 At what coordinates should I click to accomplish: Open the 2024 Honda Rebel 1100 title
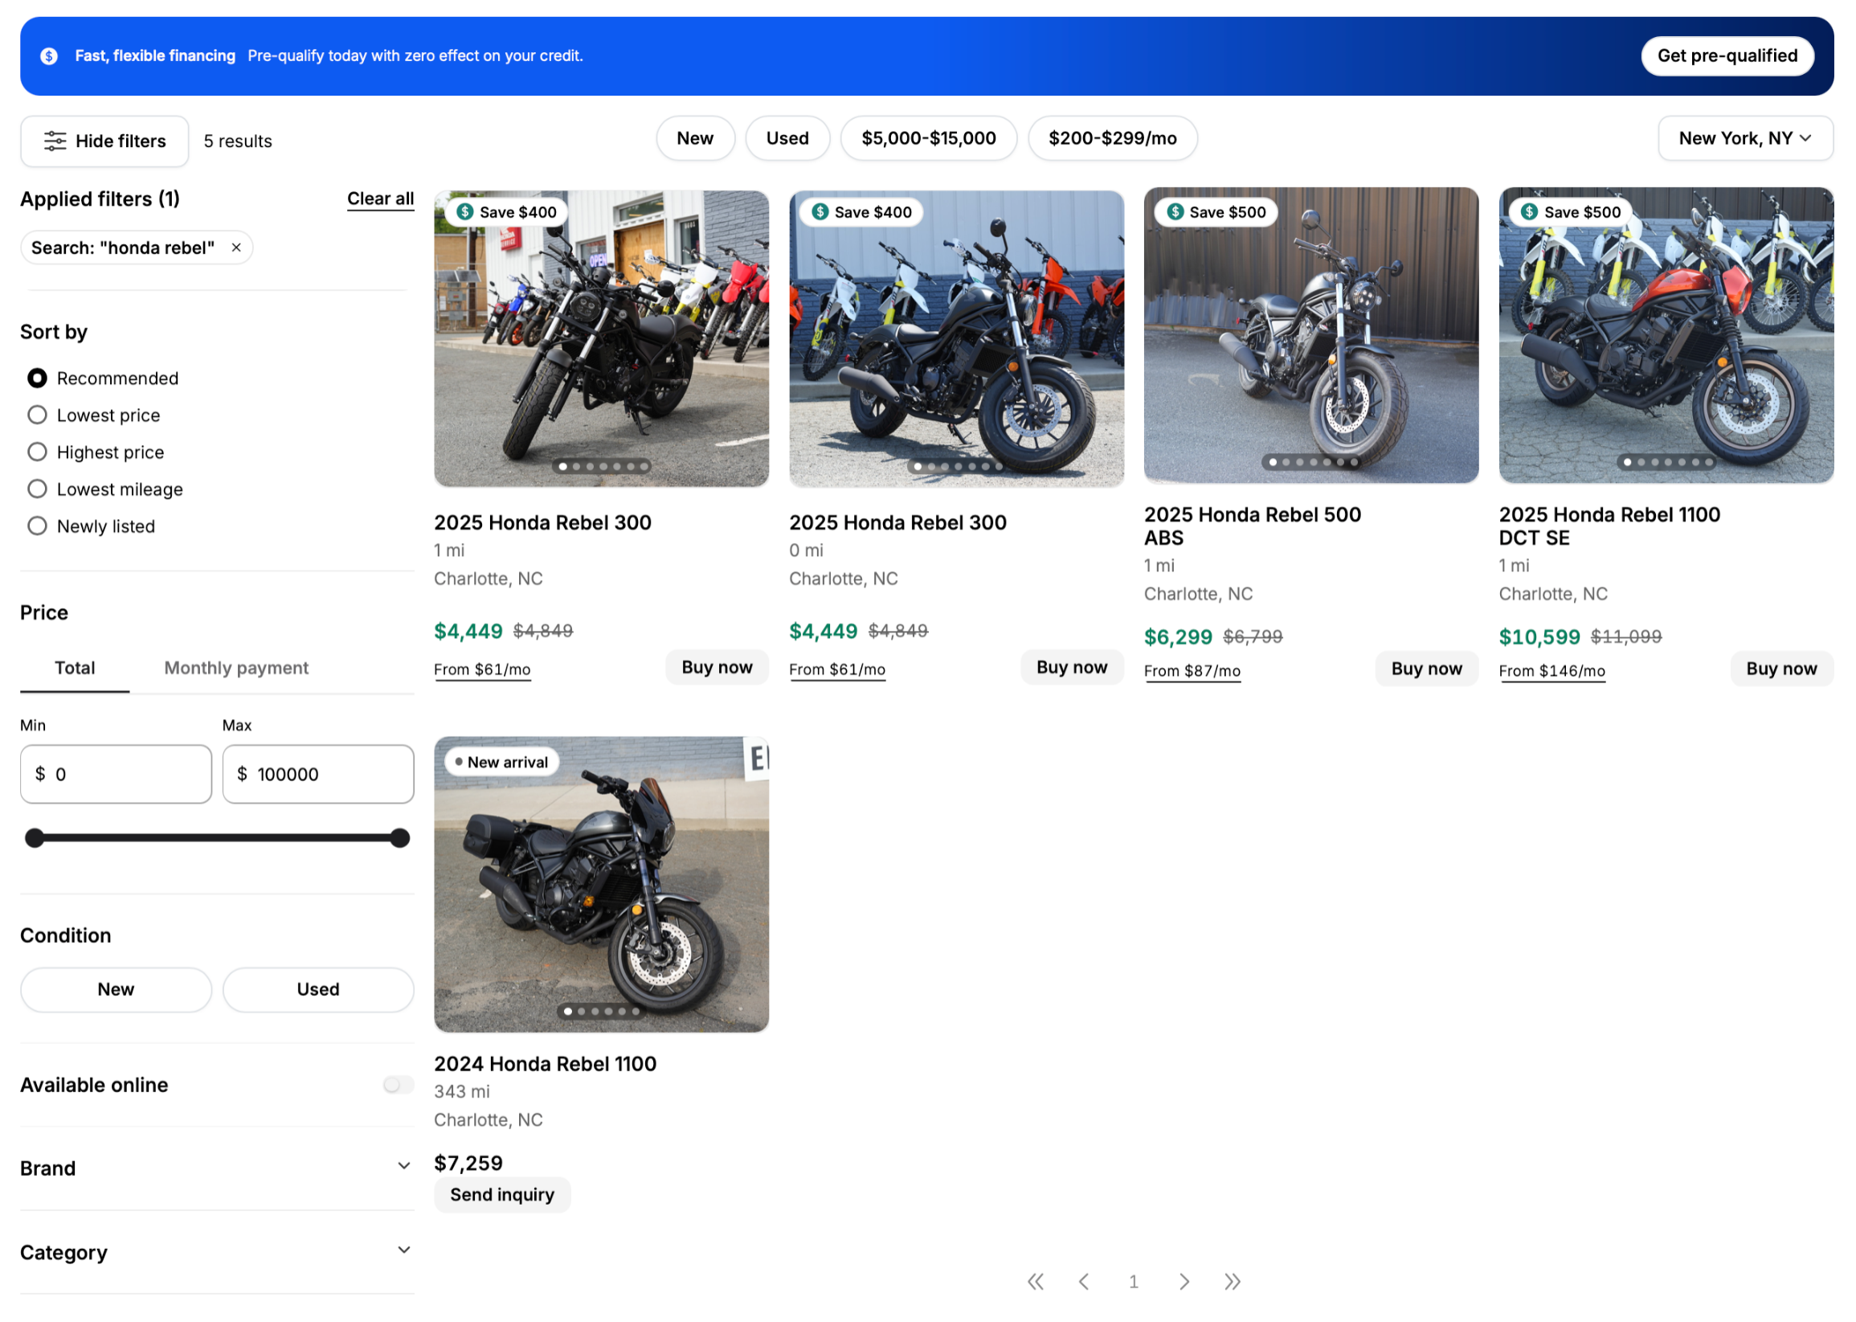tap(546, 1065)
